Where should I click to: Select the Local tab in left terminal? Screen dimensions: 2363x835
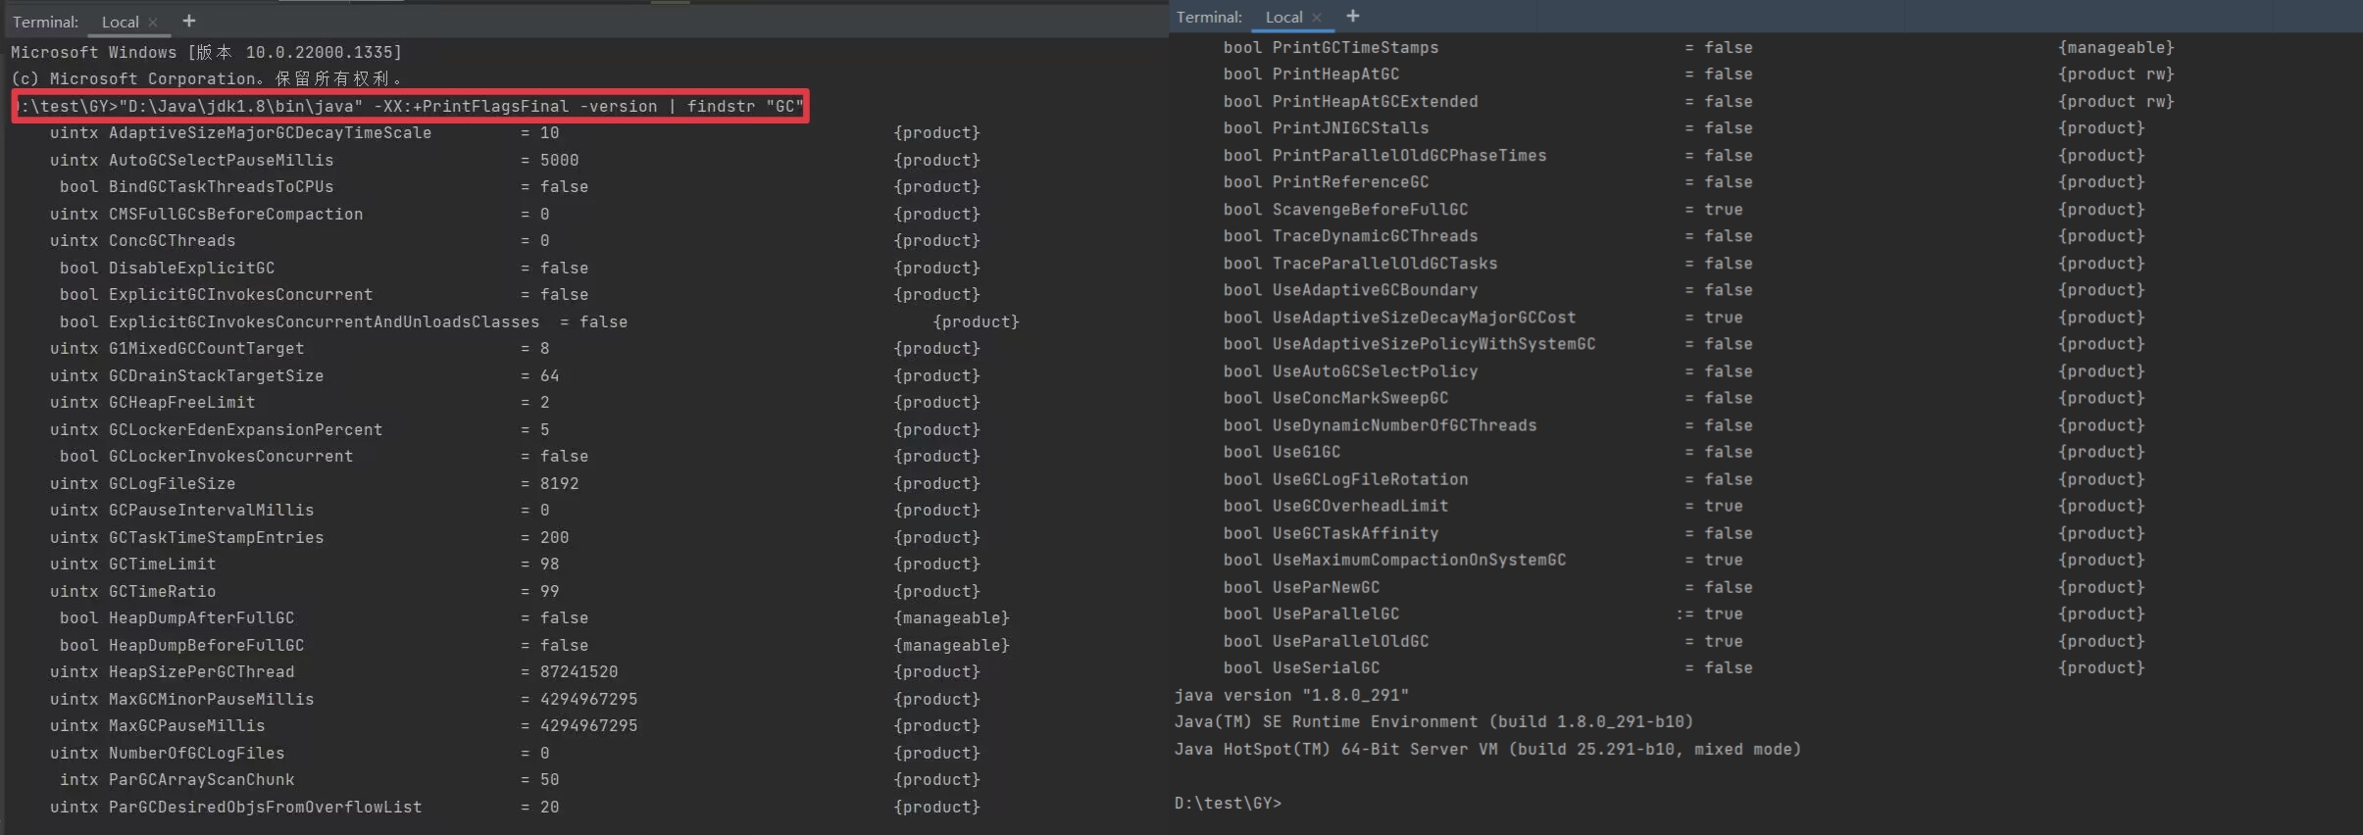click(x=120, y=22)
